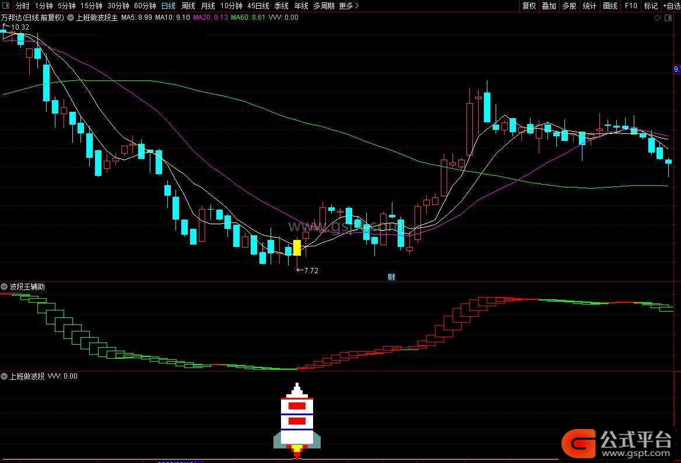Click the 上班做波段 panel title
The width and height of the screenshot is (681, 463).
(27, 376)
